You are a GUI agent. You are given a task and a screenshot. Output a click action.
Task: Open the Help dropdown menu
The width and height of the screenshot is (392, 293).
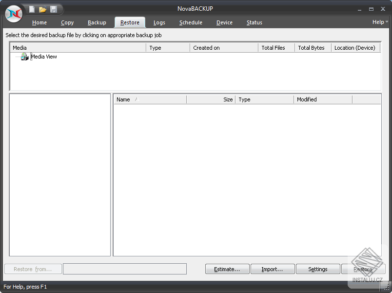(380, 22)
